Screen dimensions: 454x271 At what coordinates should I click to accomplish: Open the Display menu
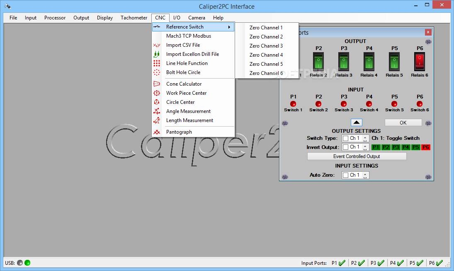(105, 18)
